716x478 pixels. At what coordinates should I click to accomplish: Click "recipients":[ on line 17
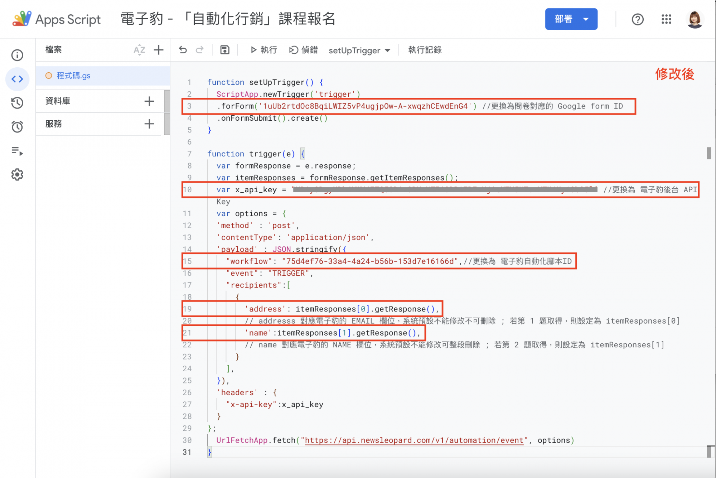[x=258, y=285]
